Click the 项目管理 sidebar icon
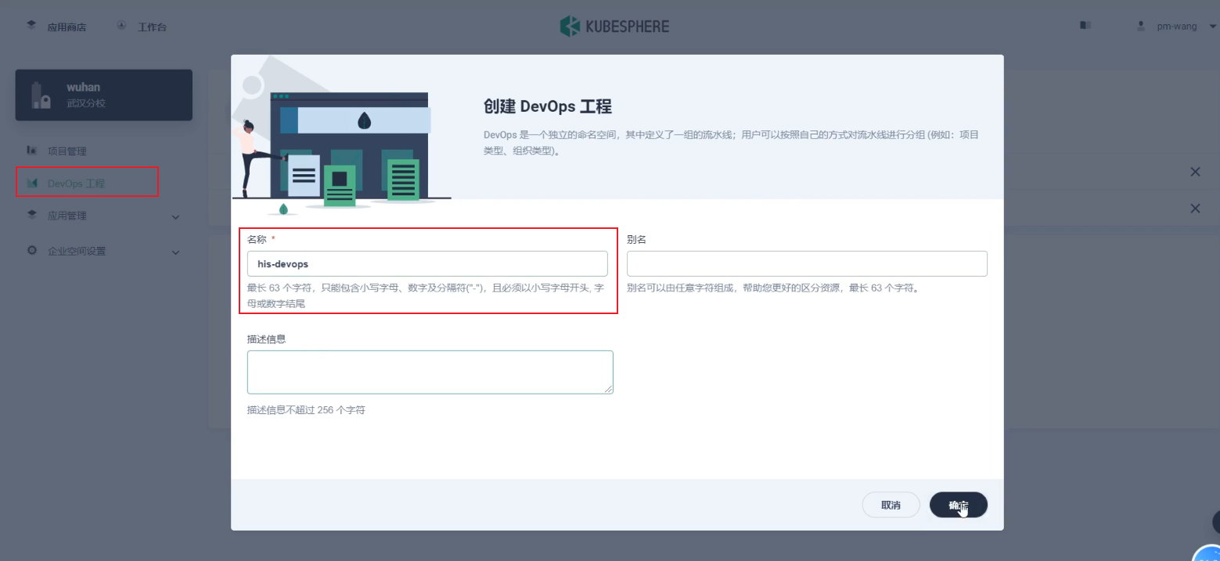This screenshot has height=561, width=1220. pyautogui.click(x=32, y=150)
